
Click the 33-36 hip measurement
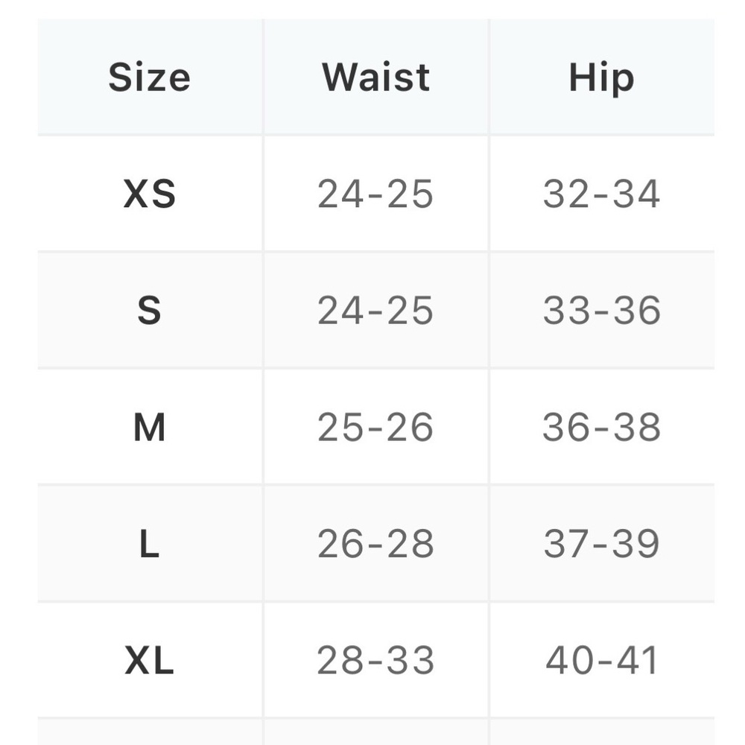coord(601,311)
